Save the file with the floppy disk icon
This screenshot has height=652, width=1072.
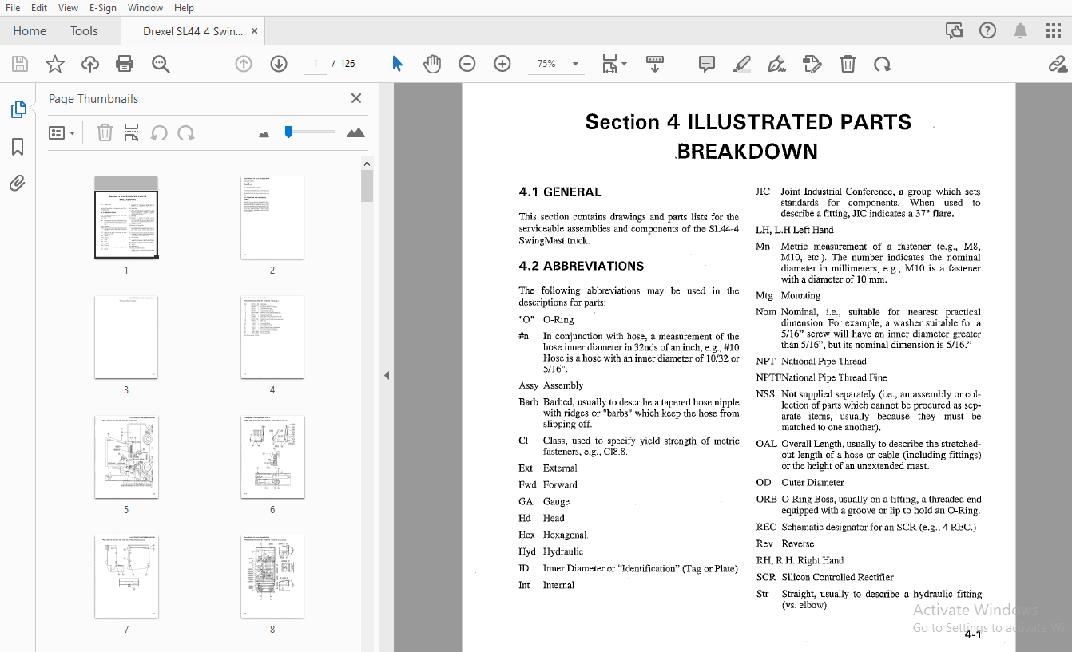pyautogui.click(x=20, y=64)
